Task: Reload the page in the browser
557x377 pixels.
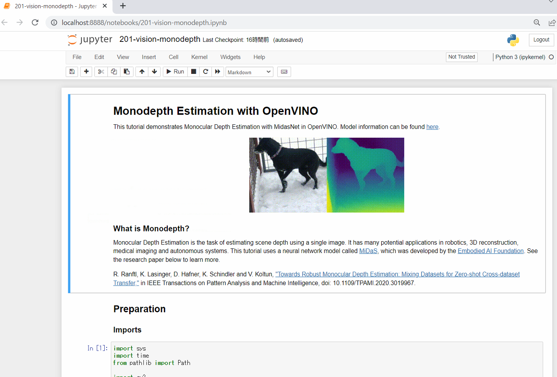Action: 35,23
